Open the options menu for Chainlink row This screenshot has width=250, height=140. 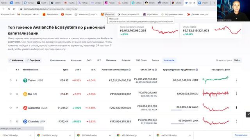coord(236,121)
